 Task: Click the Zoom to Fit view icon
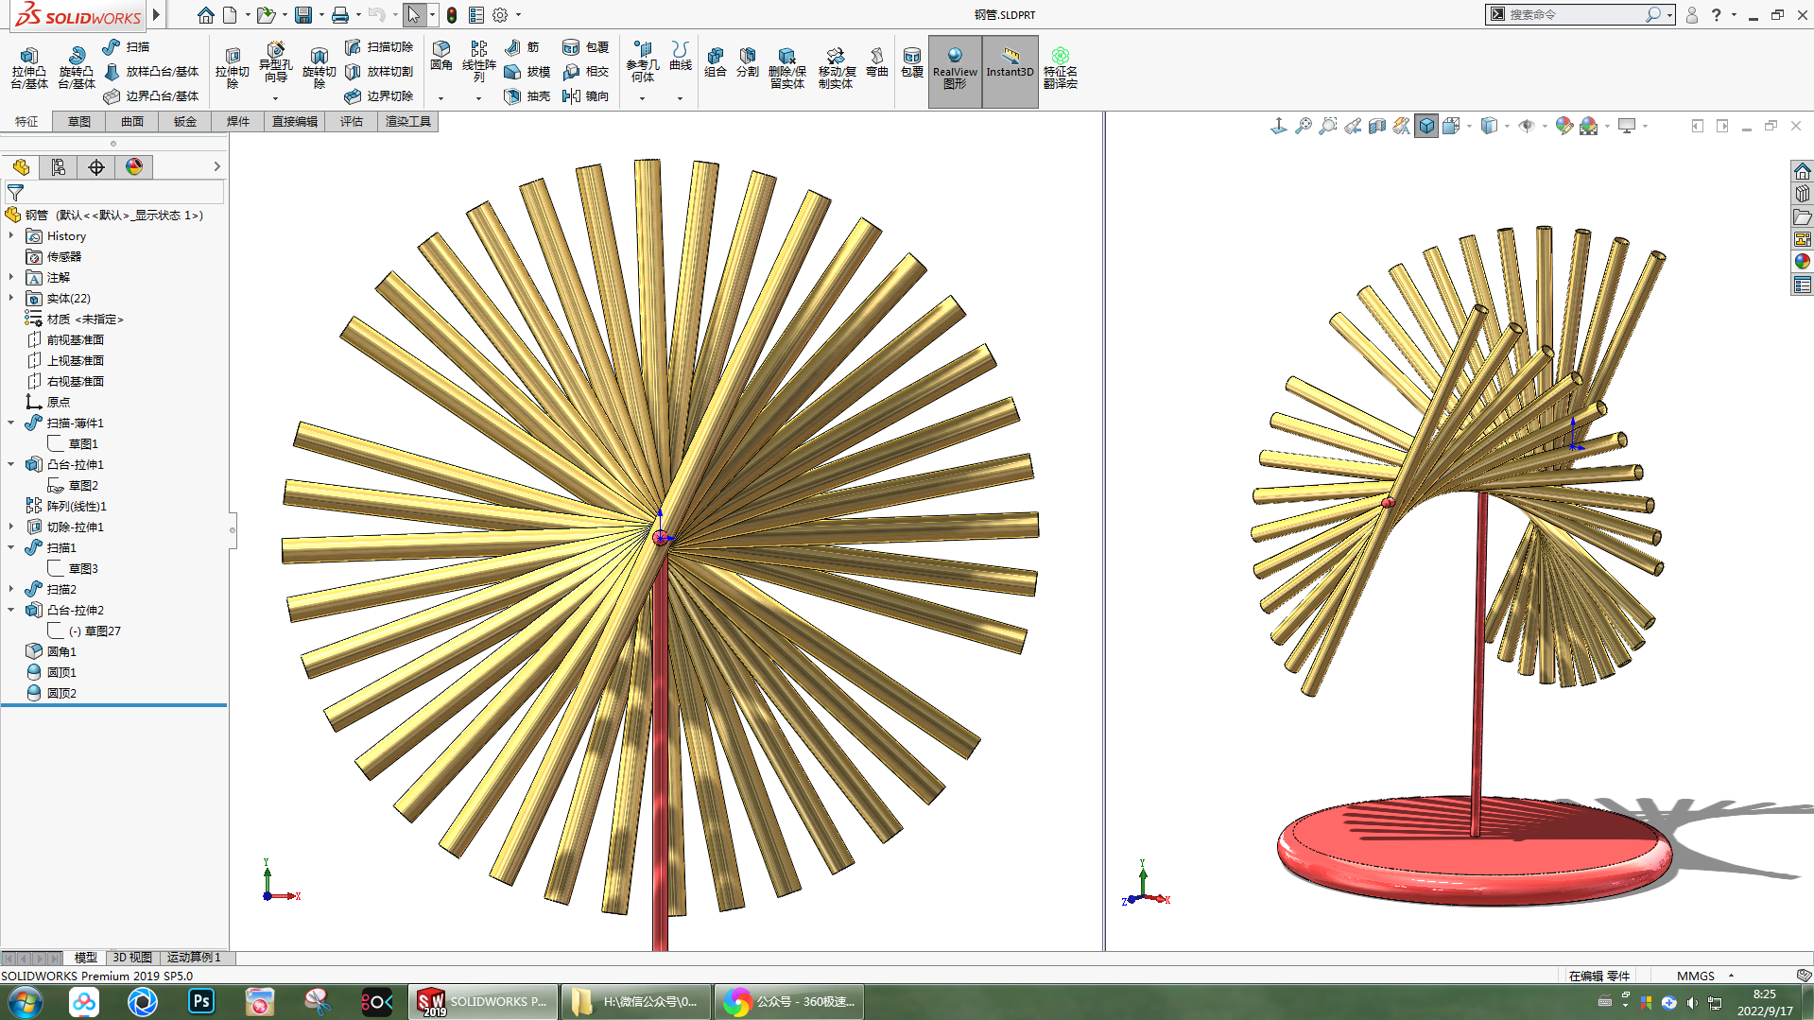tap(1304, 126)
